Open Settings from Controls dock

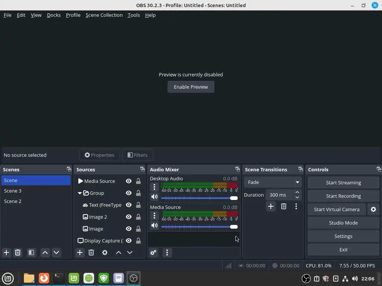[x=343, y=236]
